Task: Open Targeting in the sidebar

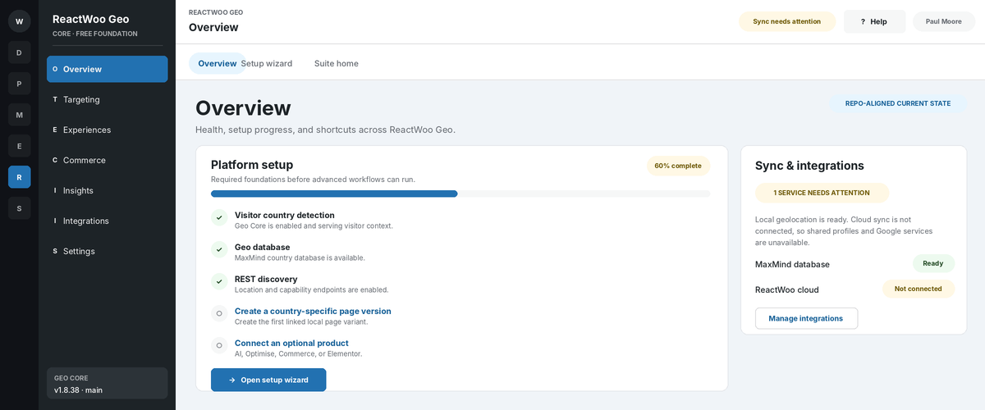Action: click(x=108, y=99)
